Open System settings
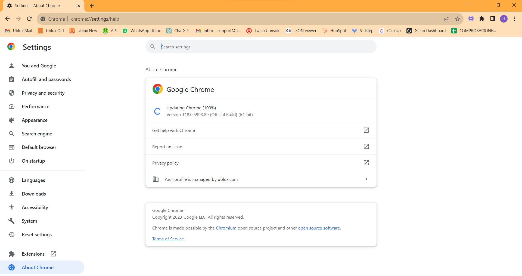The height and width of the screenshot is (276, 522). [x=29, y=221]
